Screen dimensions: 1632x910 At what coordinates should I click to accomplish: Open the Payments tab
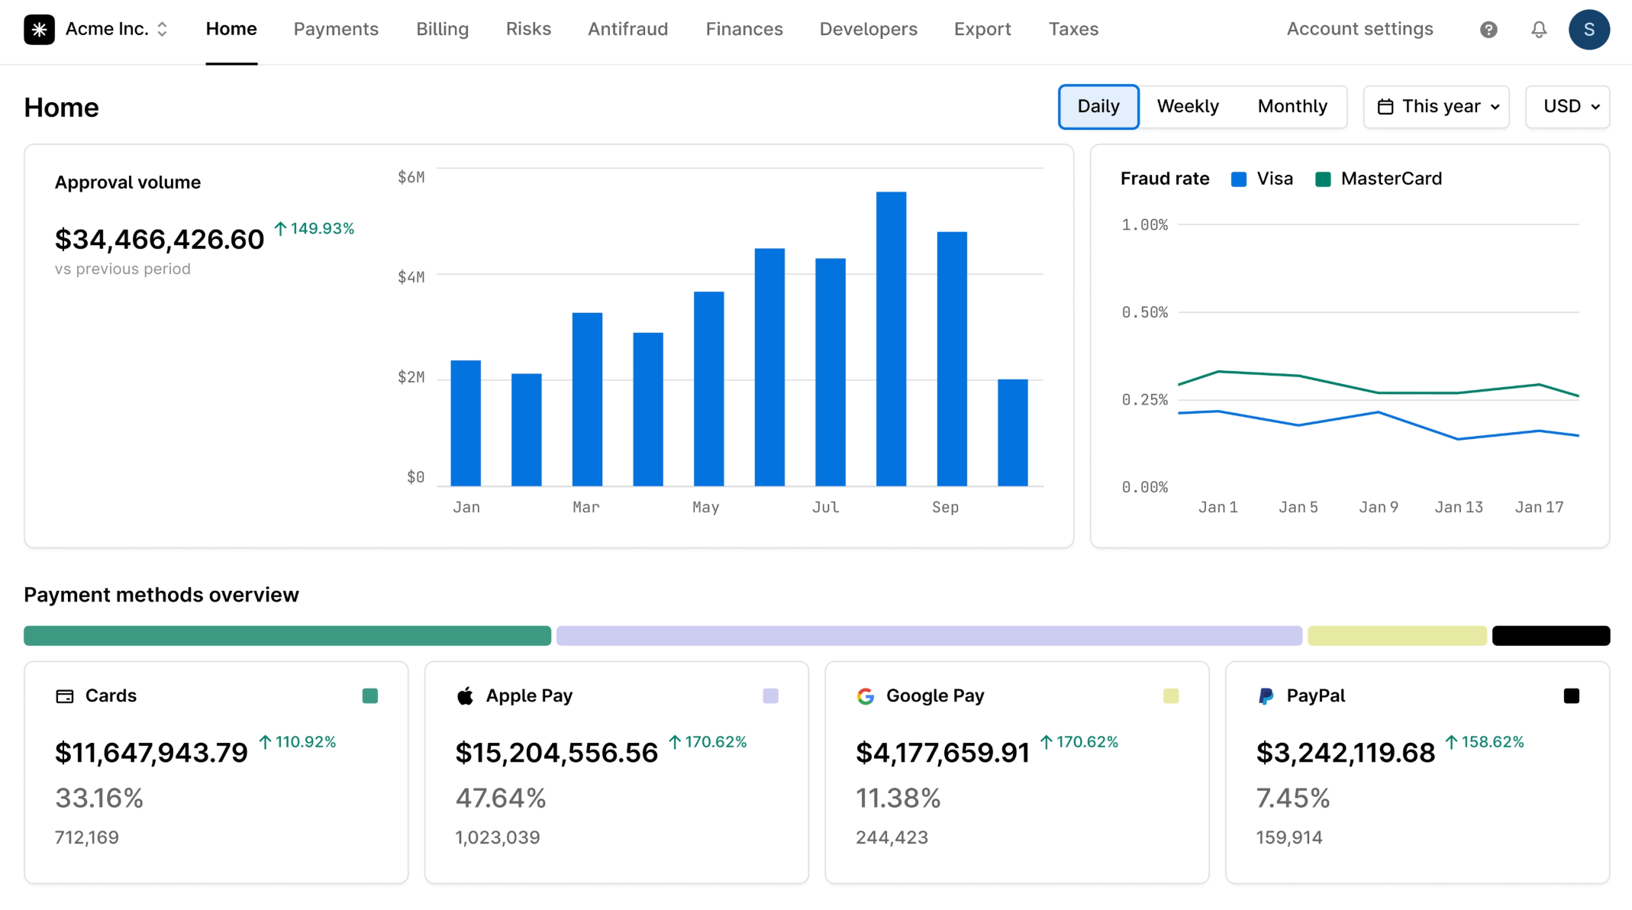336,30
